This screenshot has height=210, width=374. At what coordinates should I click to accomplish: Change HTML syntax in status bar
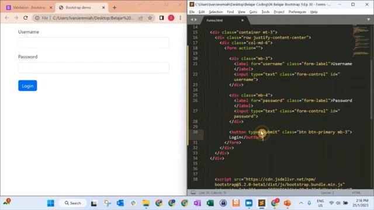click(x=356, y=192)
